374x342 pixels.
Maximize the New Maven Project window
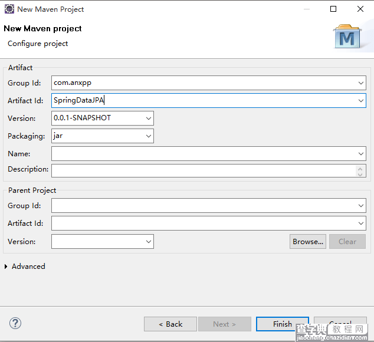coord(333,9)
